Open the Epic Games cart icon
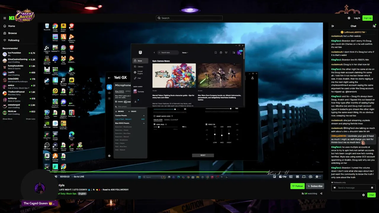 (x=226, y=53)
